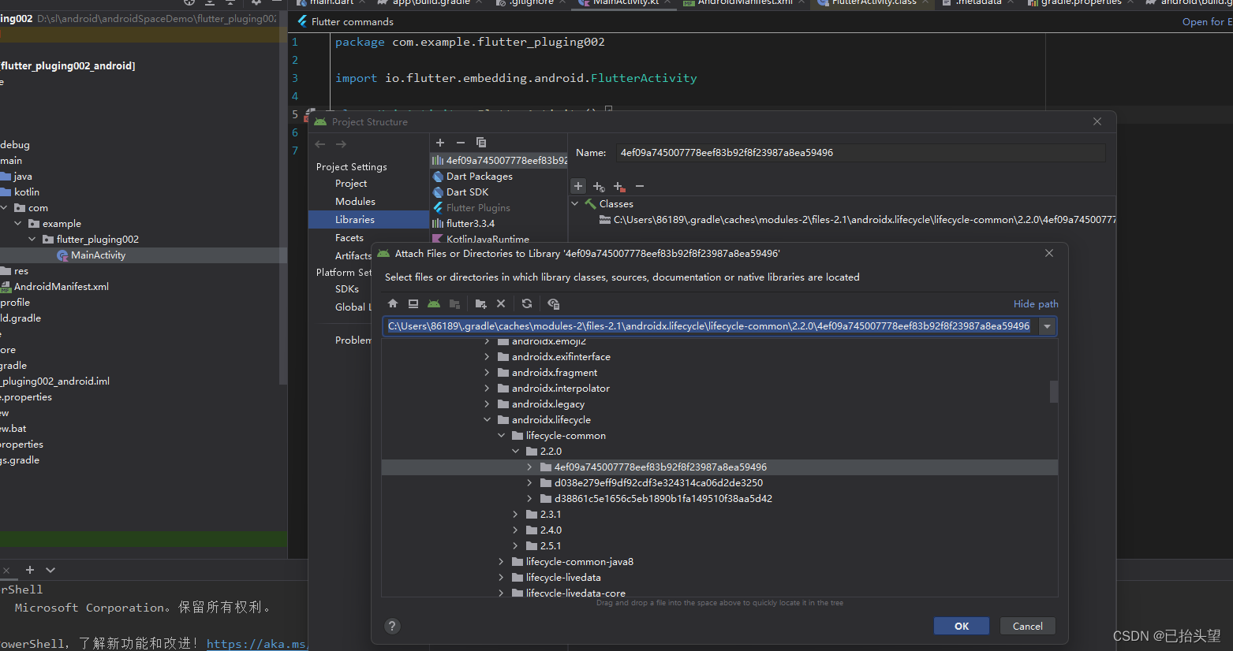This screenshot has width=1233, height=651.
Task: Copy the selected library
Action: (x=481, y=143)
